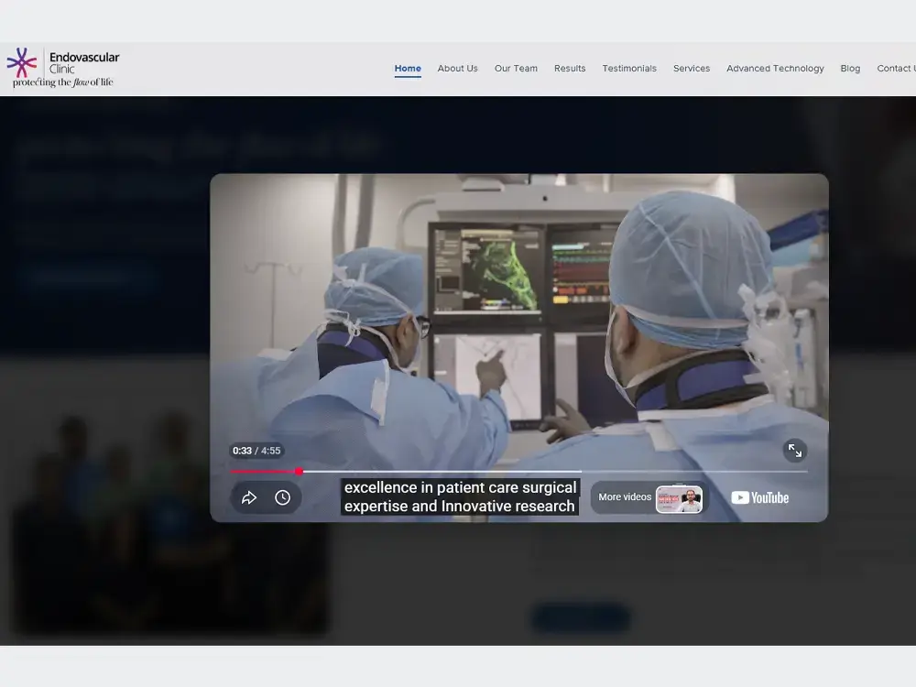Image resolution: width=916 pixels, height=687 pixels.
Task: Click the Endovascular Clinic logo
Action: click(x=63, y=68)
